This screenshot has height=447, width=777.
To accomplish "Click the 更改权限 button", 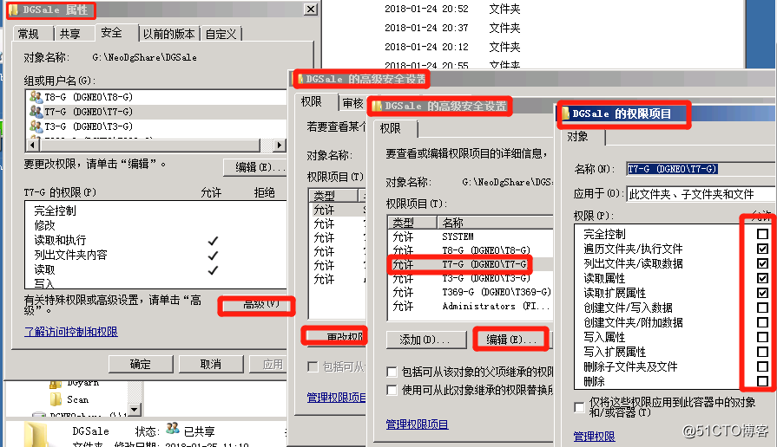I will (335, 337).
